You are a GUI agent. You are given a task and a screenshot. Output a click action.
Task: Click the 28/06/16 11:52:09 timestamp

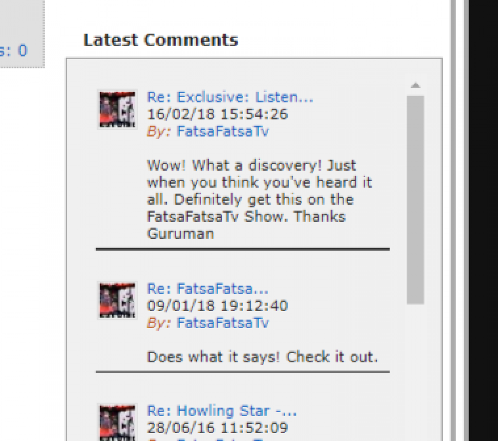(x=217, y=428)
